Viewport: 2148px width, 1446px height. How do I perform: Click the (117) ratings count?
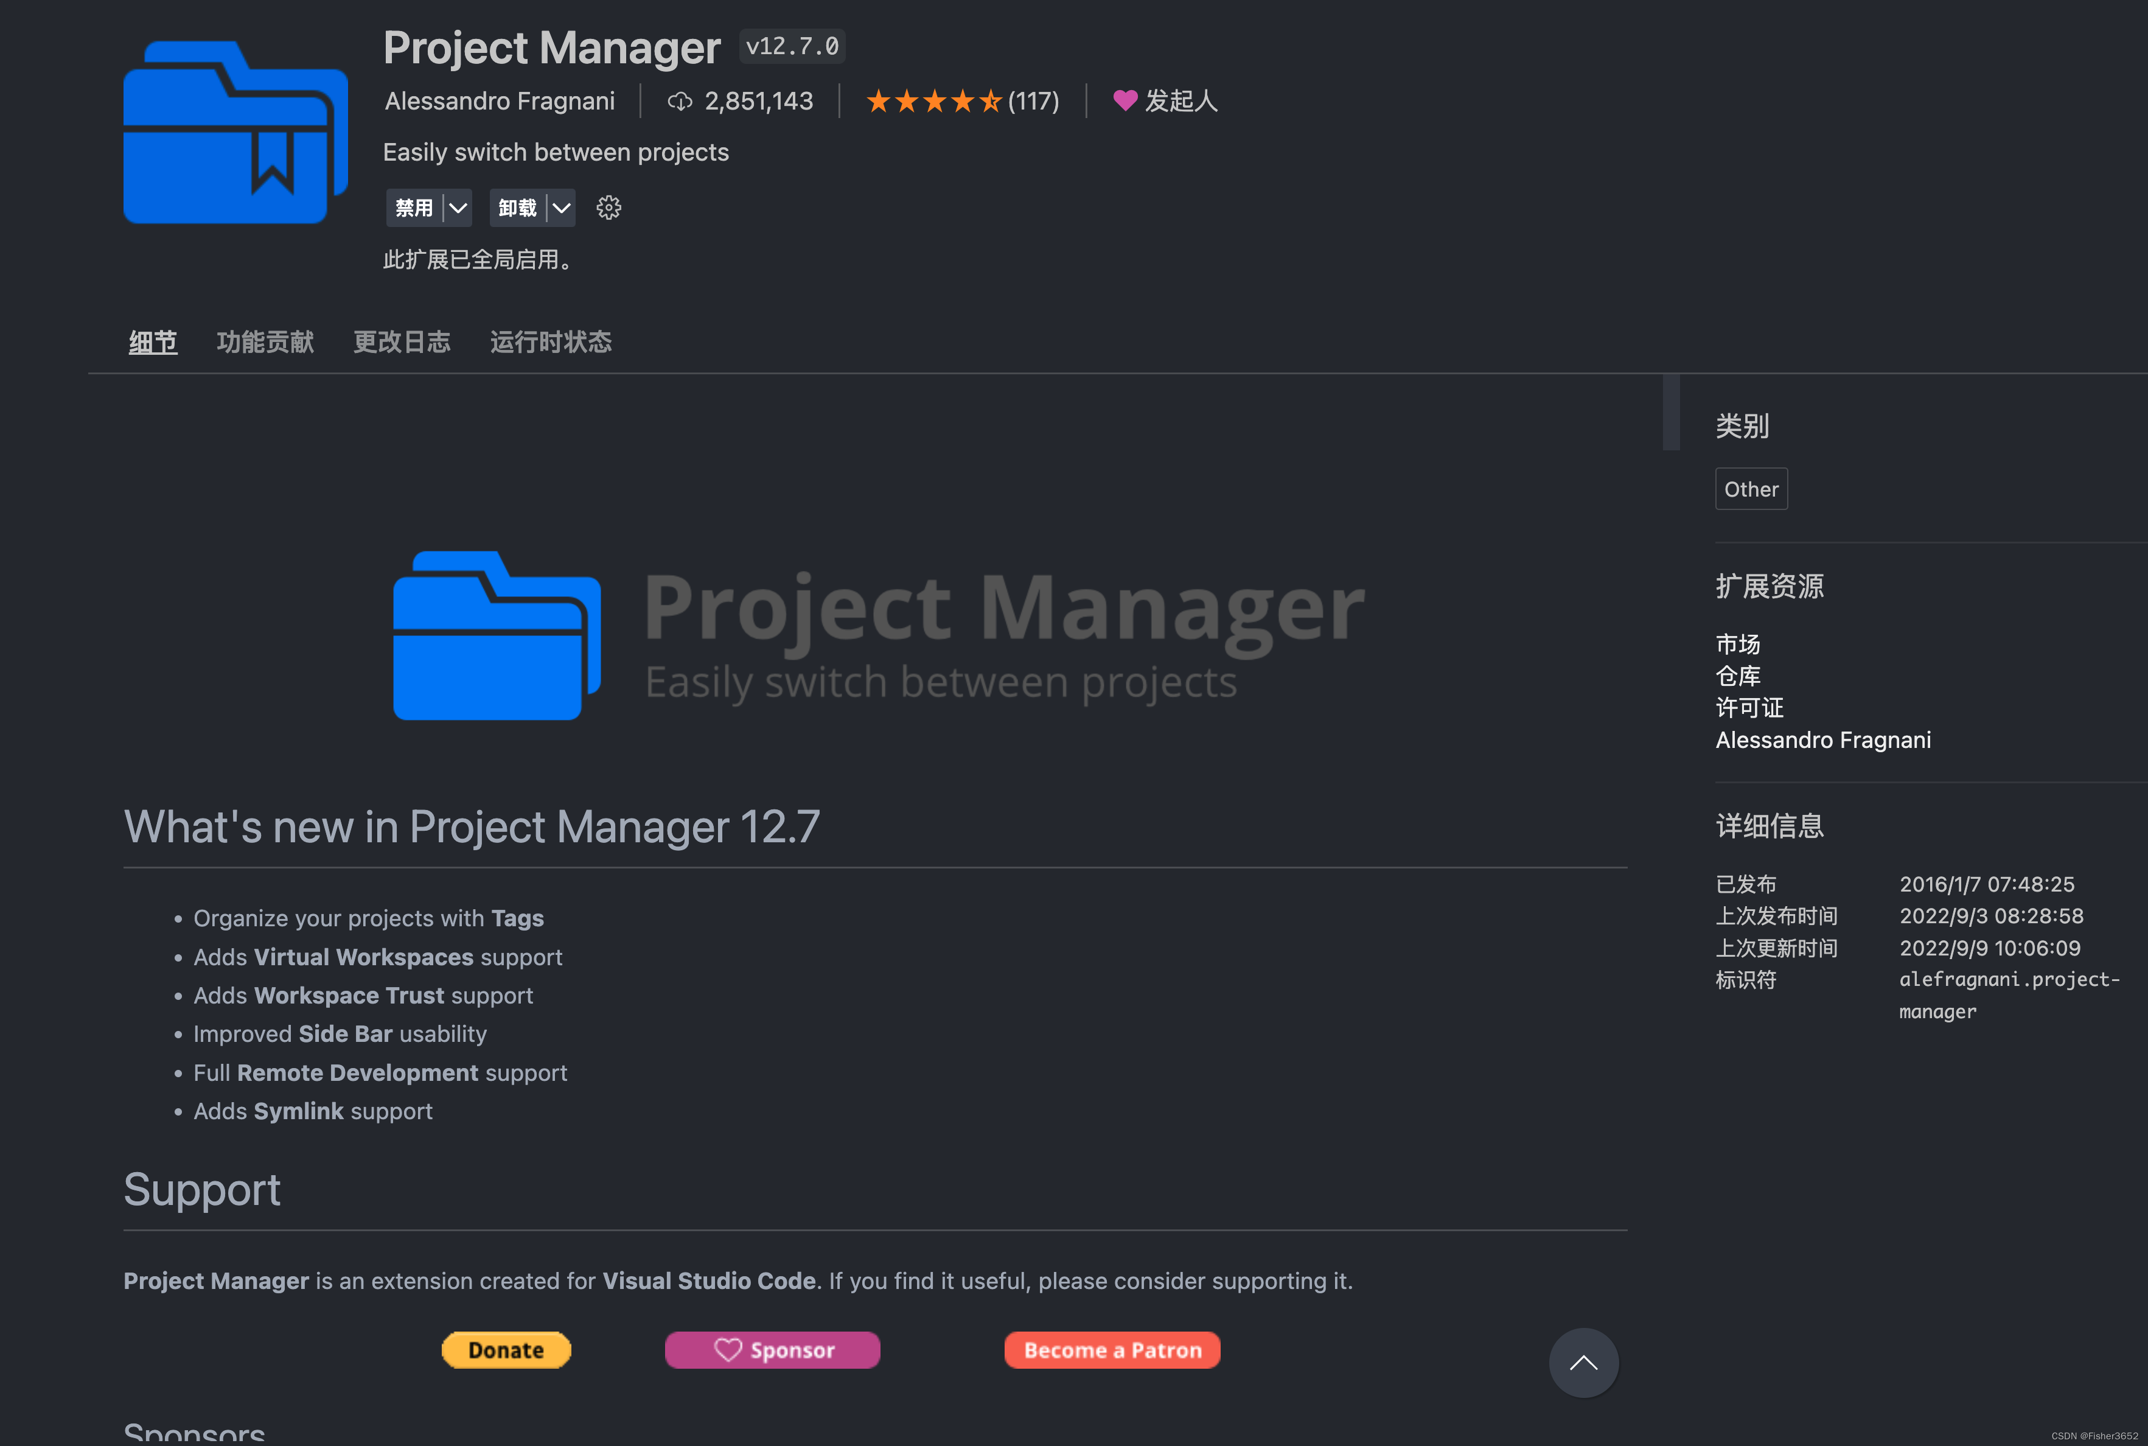pos(1033,100)
